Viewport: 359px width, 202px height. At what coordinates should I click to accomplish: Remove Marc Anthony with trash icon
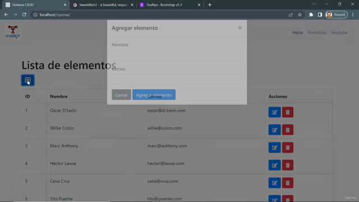(288, 148)
